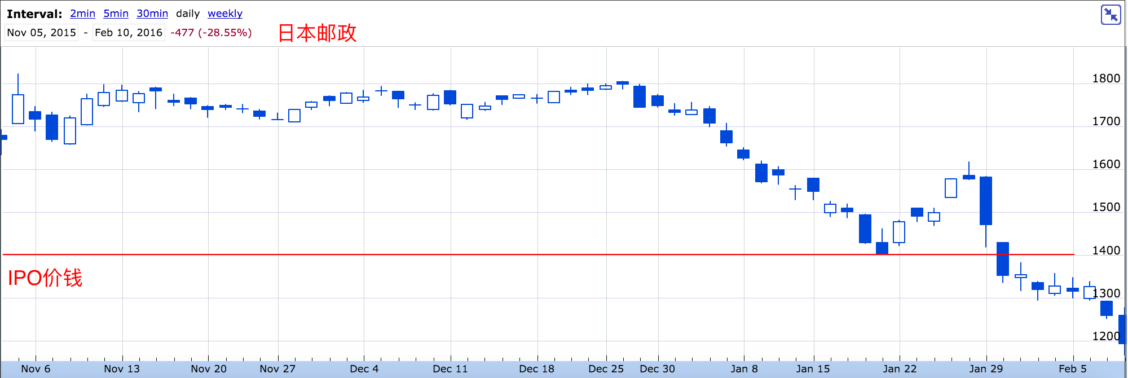Image resolution: width=1128 pixels, height=378 pixels.
Task: Select the 5min interval link
Action: pyautogui.click(x=116, y=14)
